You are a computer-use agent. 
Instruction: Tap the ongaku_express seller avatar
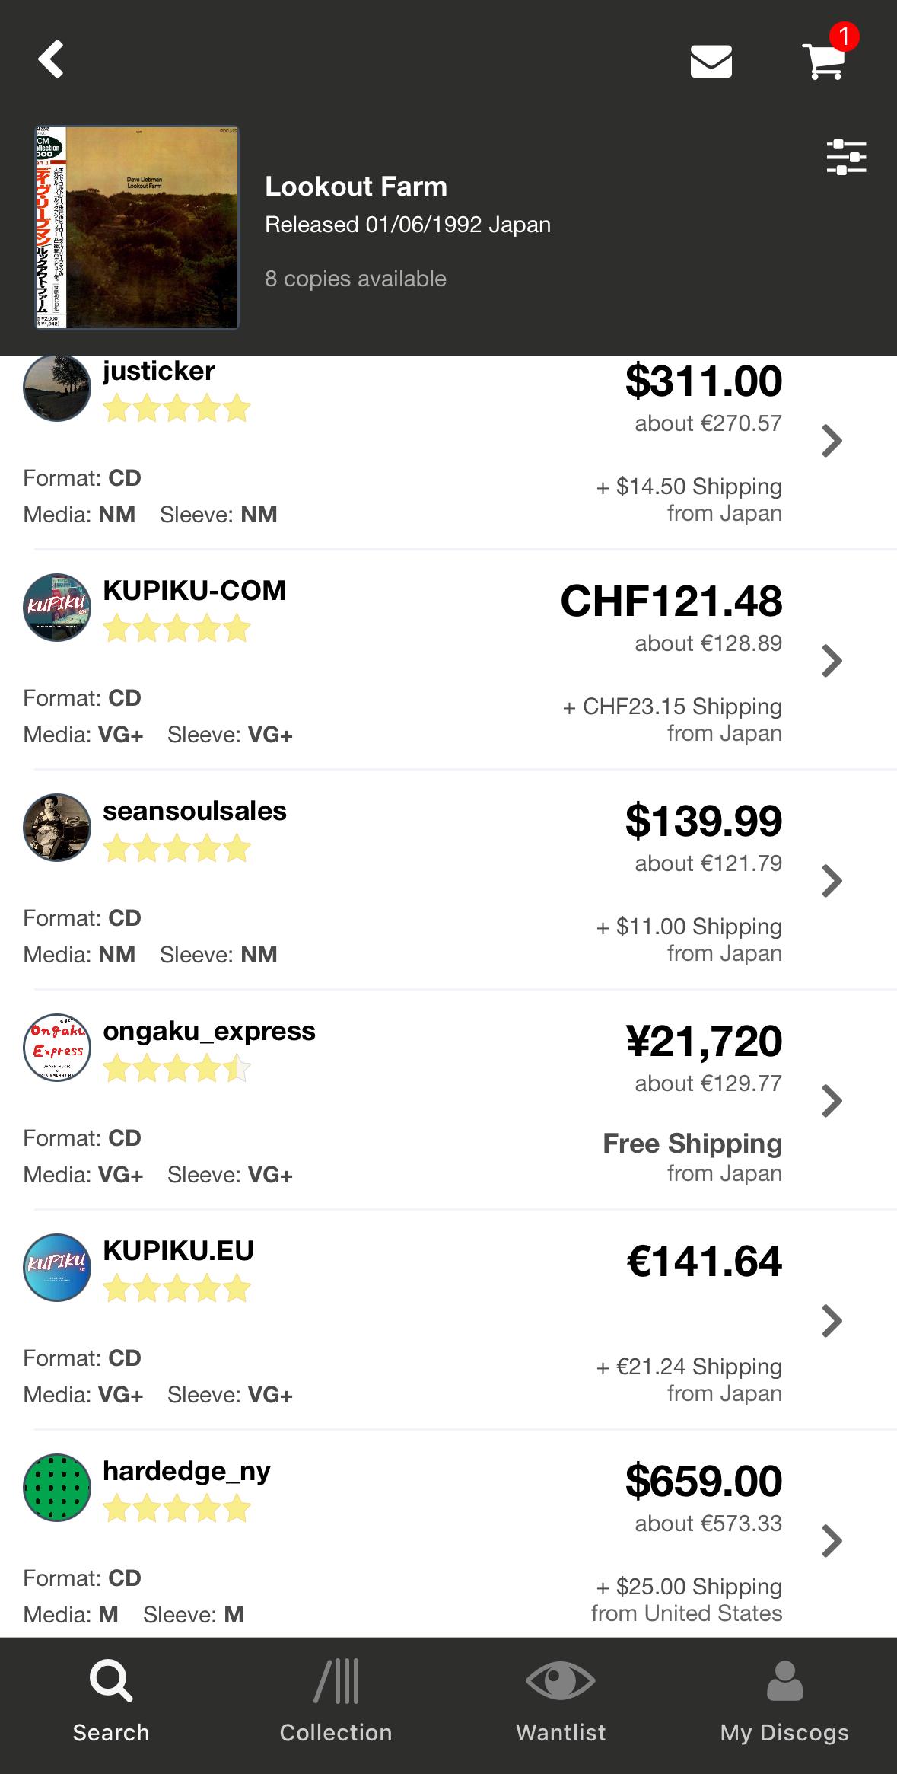click(57, 1048)
